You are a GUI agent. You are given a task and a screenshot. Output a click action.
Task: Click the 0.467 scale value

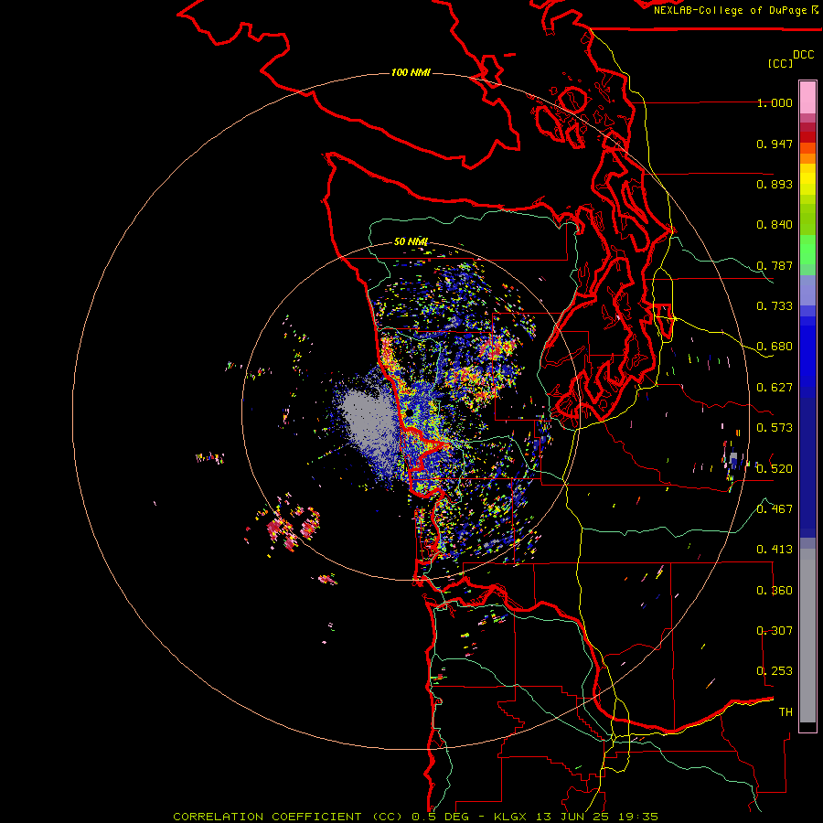(775, 509)
